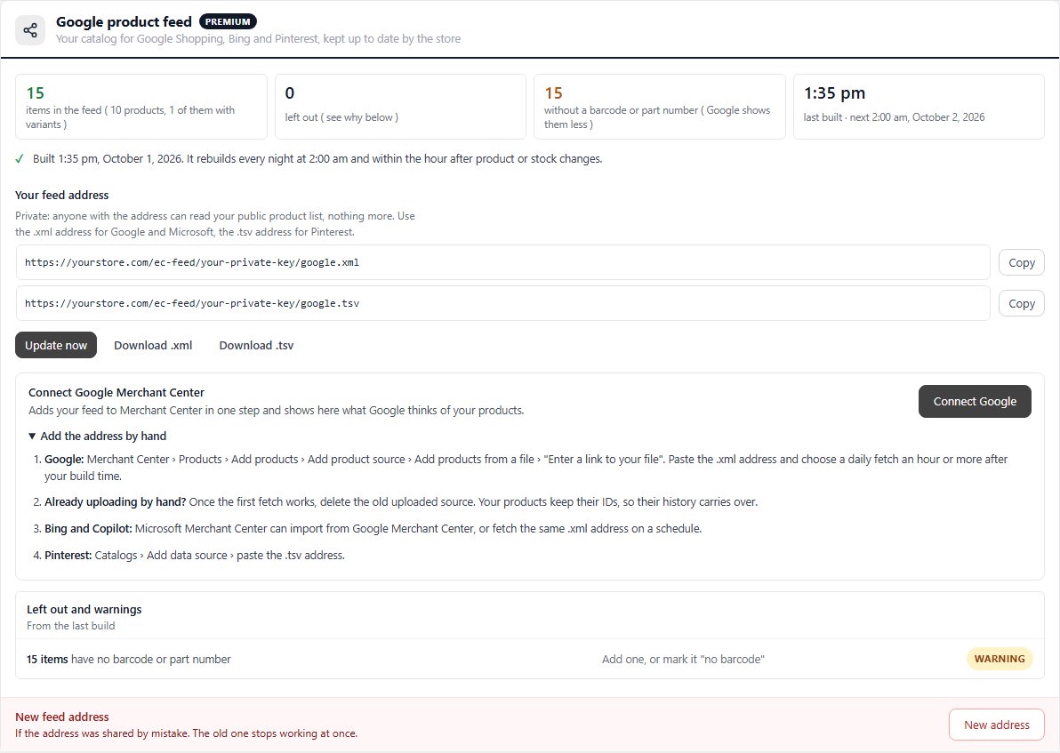The width and height of the screenshot is (1060, 753).
Task: Click the 'Already uploading by hand?' step
Action: (x=401, y=501)
